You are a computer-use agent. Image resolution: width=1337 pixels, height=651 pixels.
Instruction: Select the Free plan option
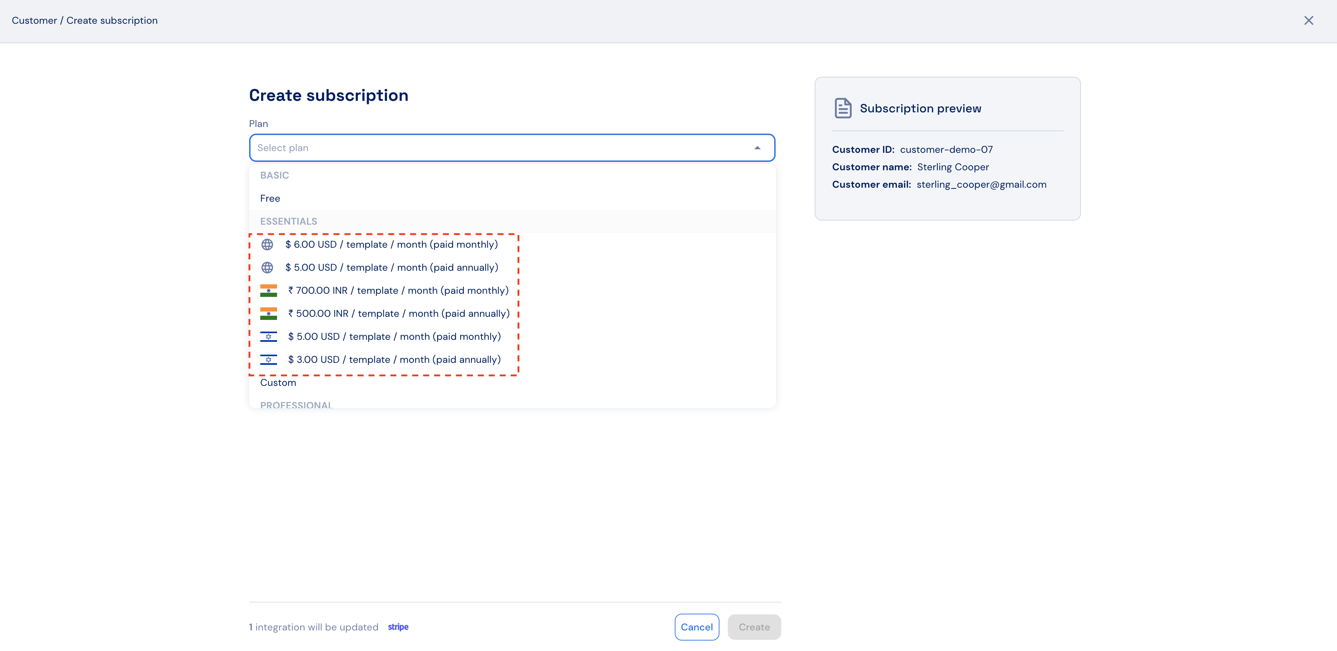point(270,198)
